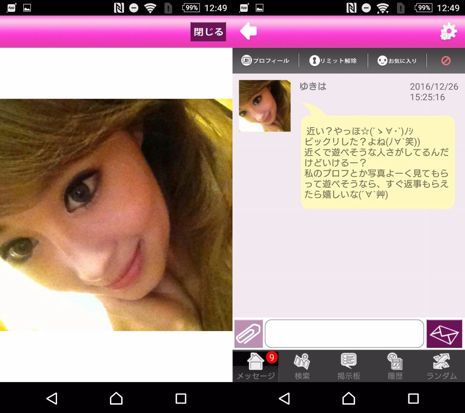Tap the 閉じる close button
The height and width of the screenshot is (413, 465).
pyautogui.click(x=208, y=32)
